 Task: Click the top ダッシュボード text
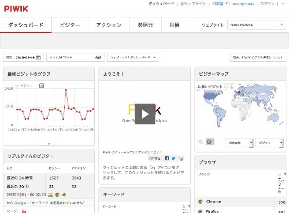click(161, 3)
